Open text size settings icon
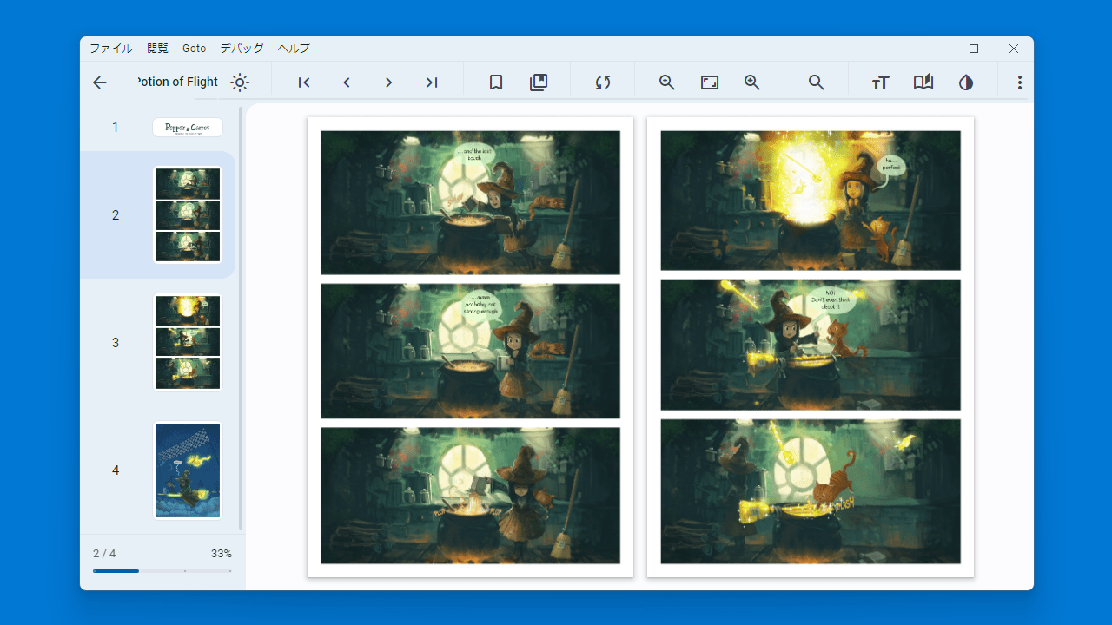Viewport: 1112px width, 625px height. click(x=881, y=82)
